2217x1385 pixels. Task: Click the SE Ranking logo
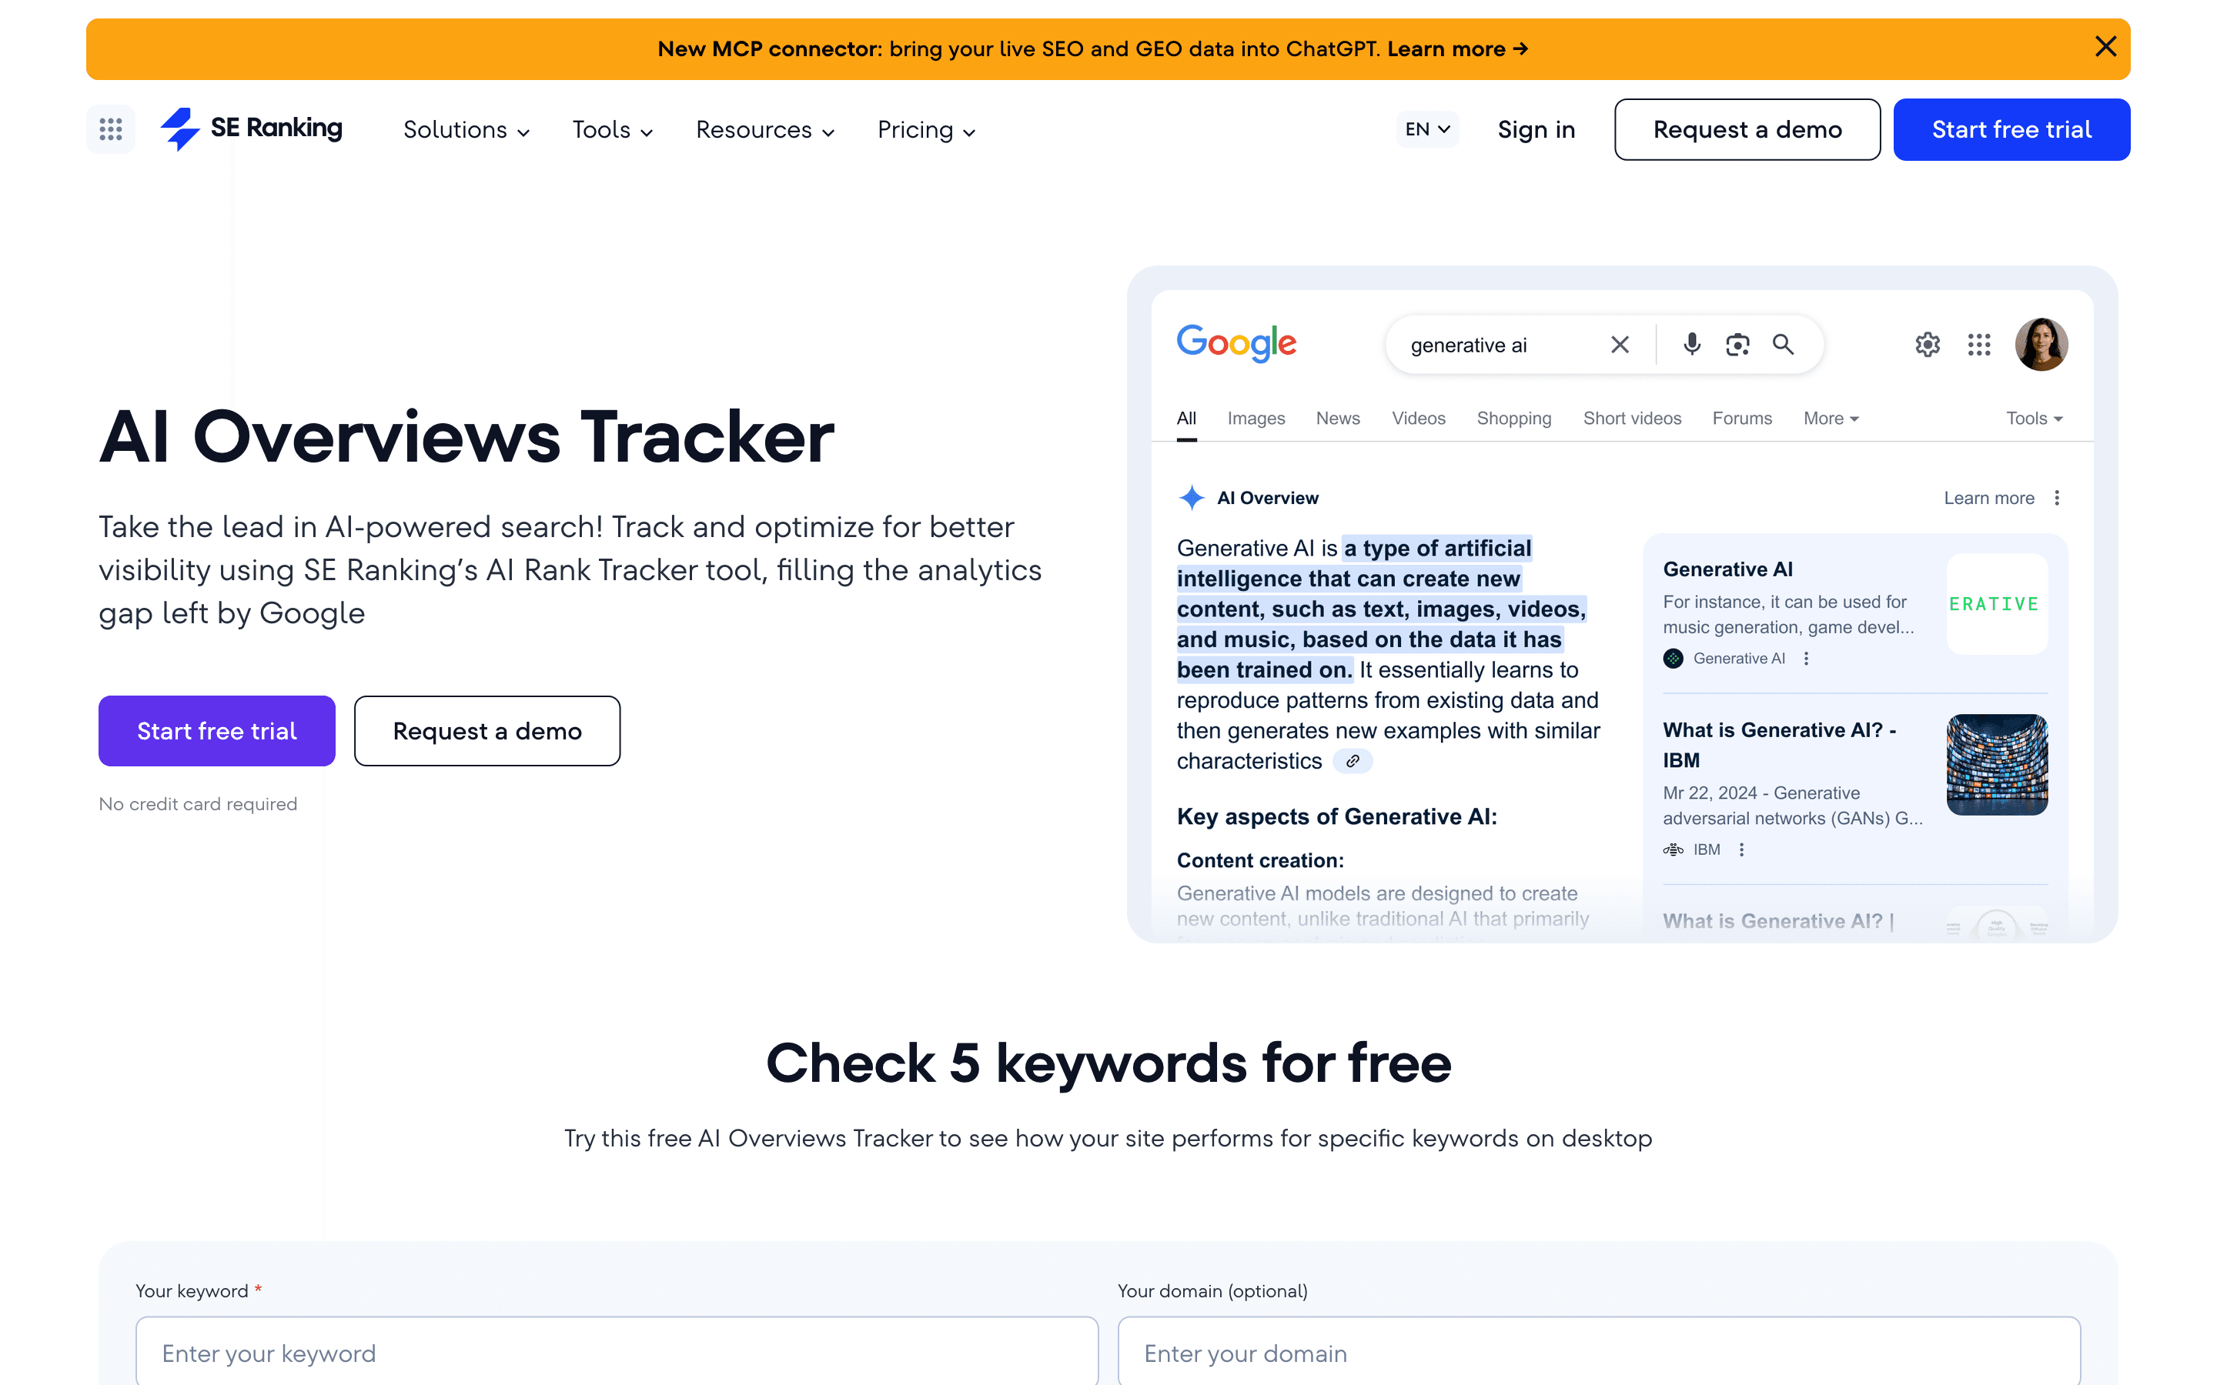coord(251,129)
